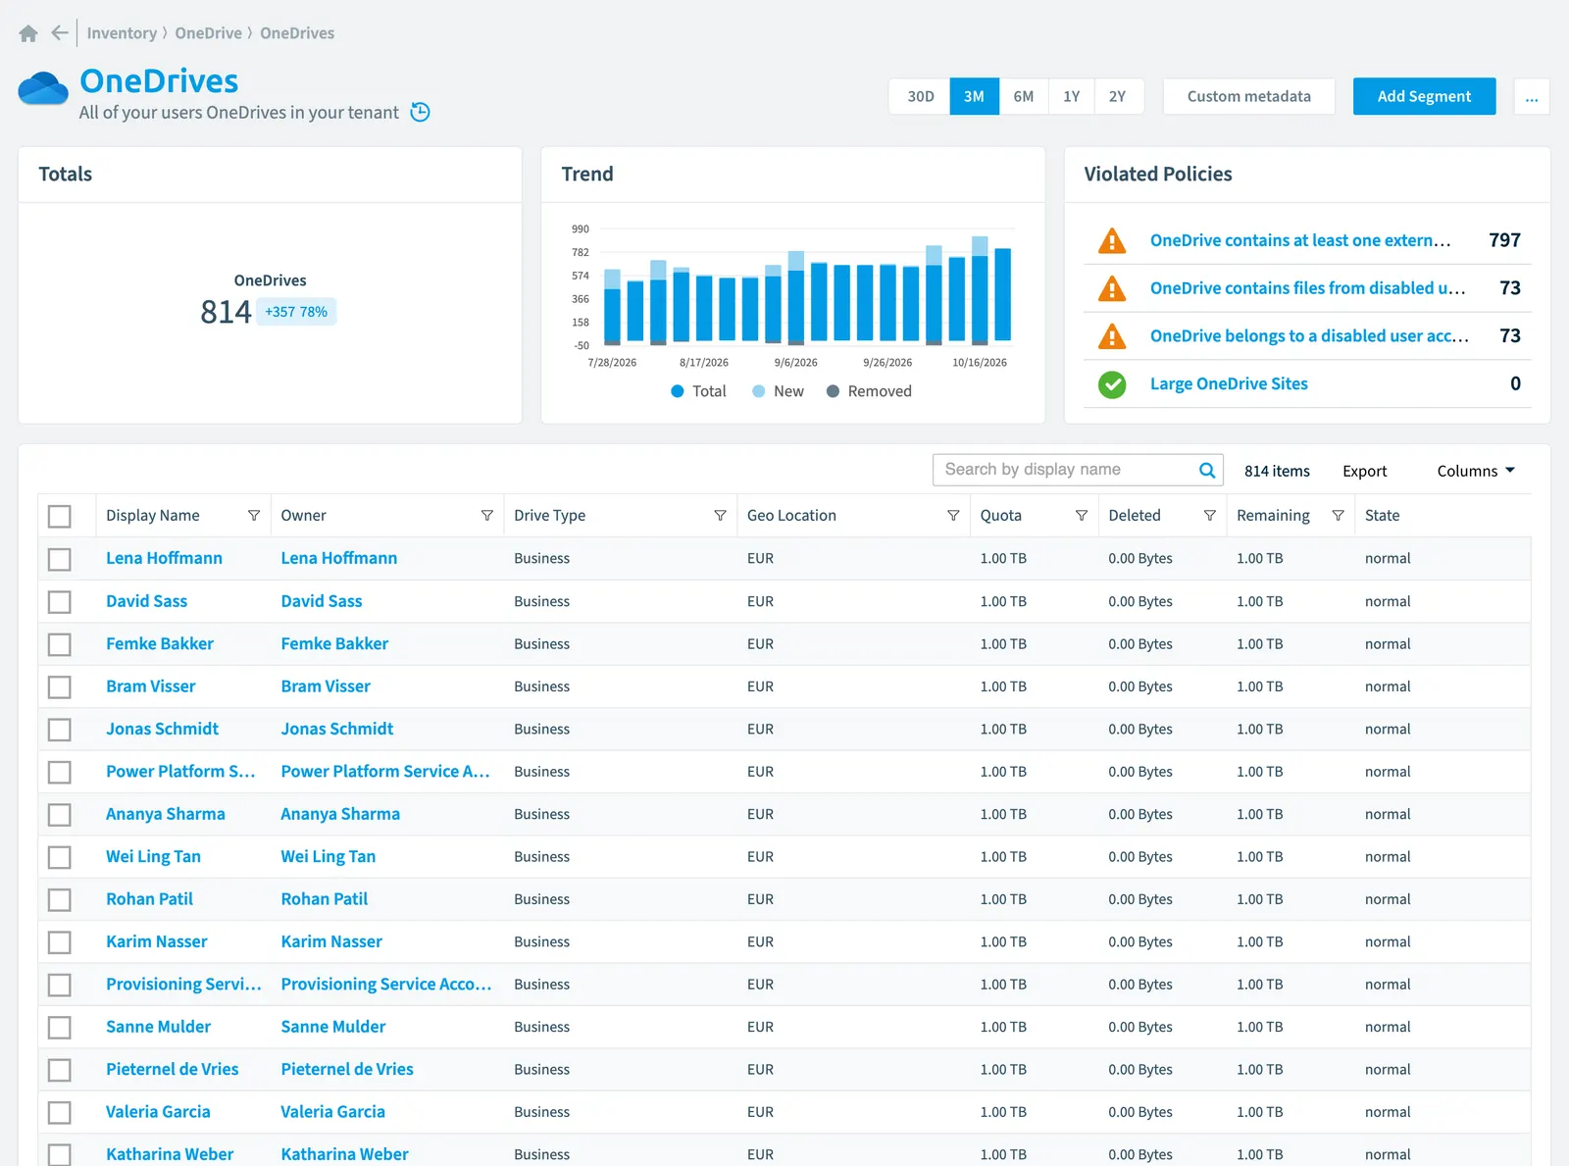Screen dimensions: 1569x1166
Task: Open filter for Geo Location column
Action: click(953, 516)
